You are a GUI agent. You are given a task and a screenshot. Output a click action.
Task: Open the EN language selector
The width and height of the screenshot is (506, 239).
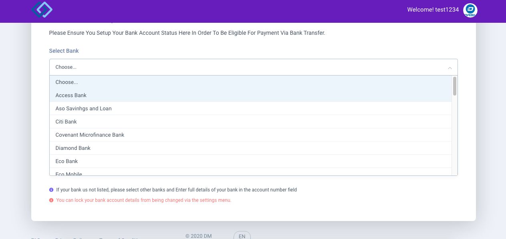click(x=242, y=236)
